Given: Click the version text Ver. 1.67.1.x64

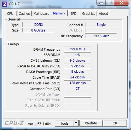Looking at the screenshot, I should point(39,124).
